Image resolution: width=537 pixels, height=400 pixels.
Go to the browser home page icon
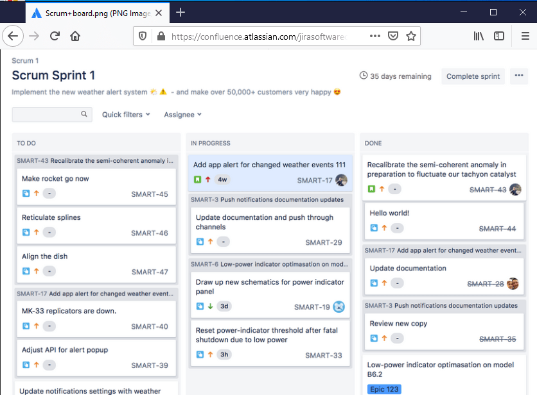[x=75, y=36]
